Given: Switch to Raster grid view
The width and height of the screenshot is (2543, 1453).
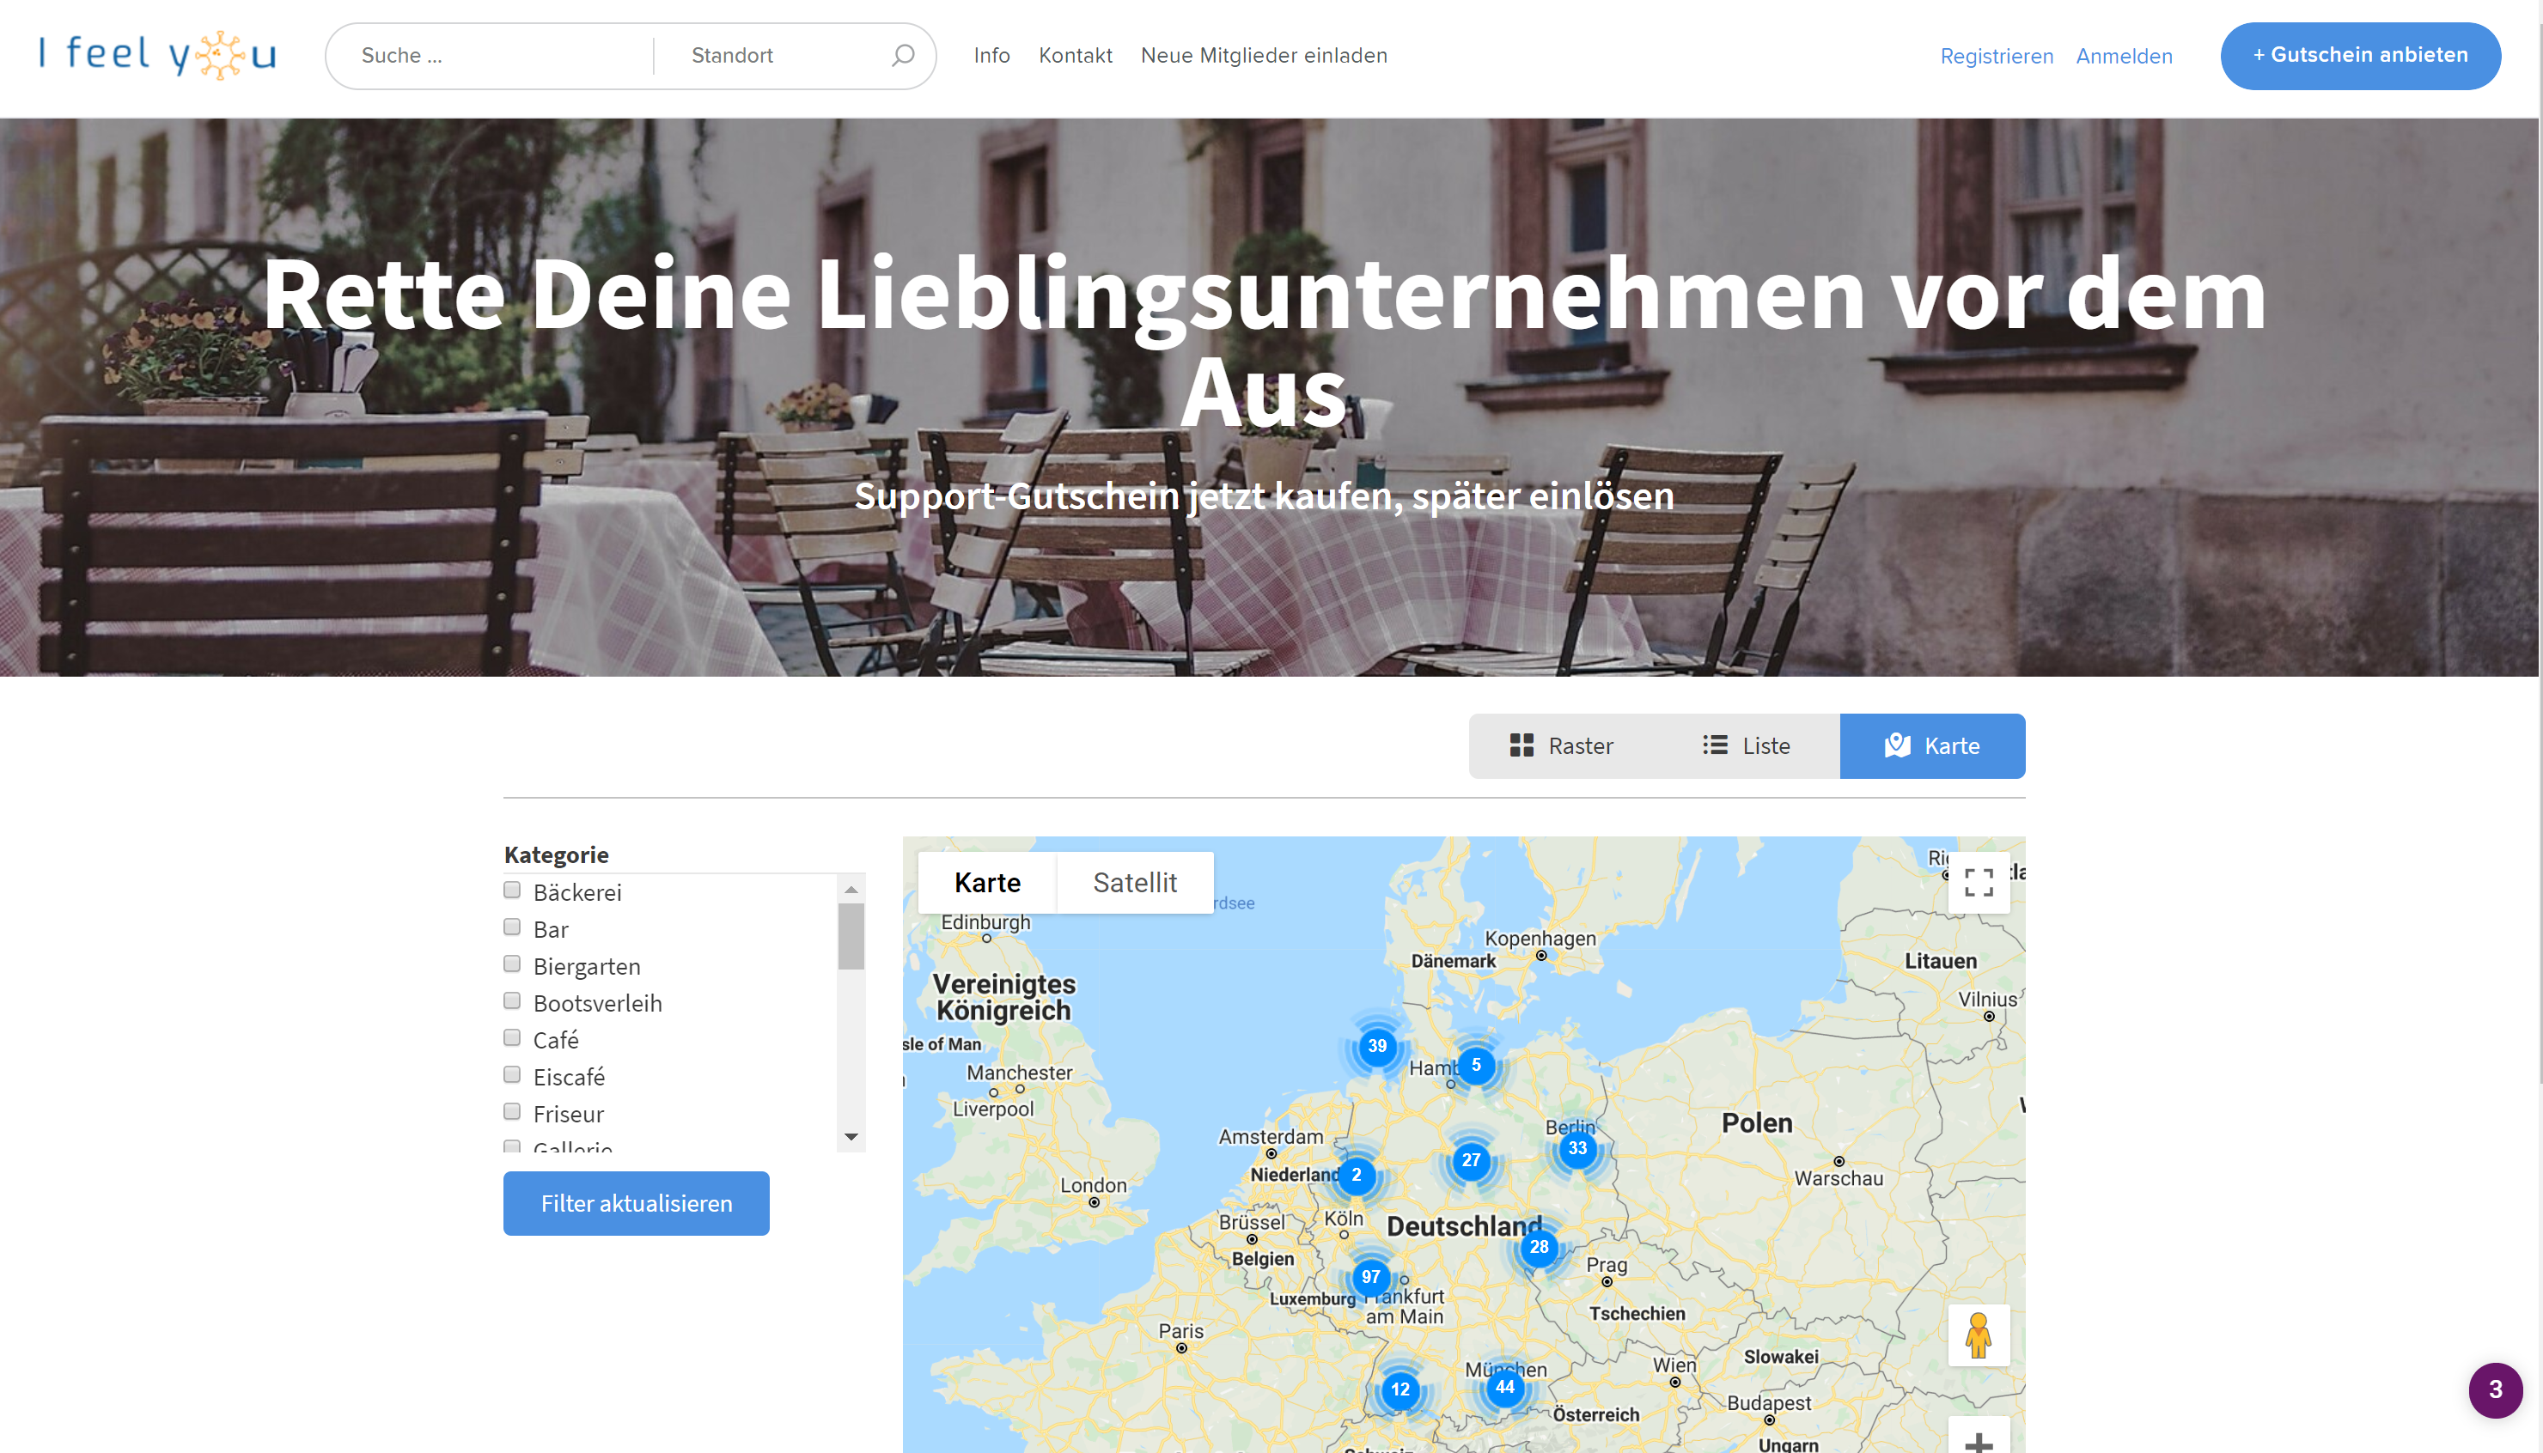Looking at the screenshot, I should pyautogui.click(x=1561, y=745).
